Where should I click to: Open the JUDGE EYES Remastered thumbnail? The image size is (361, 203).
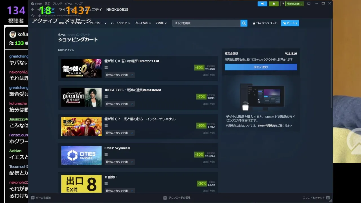(81, 97)
